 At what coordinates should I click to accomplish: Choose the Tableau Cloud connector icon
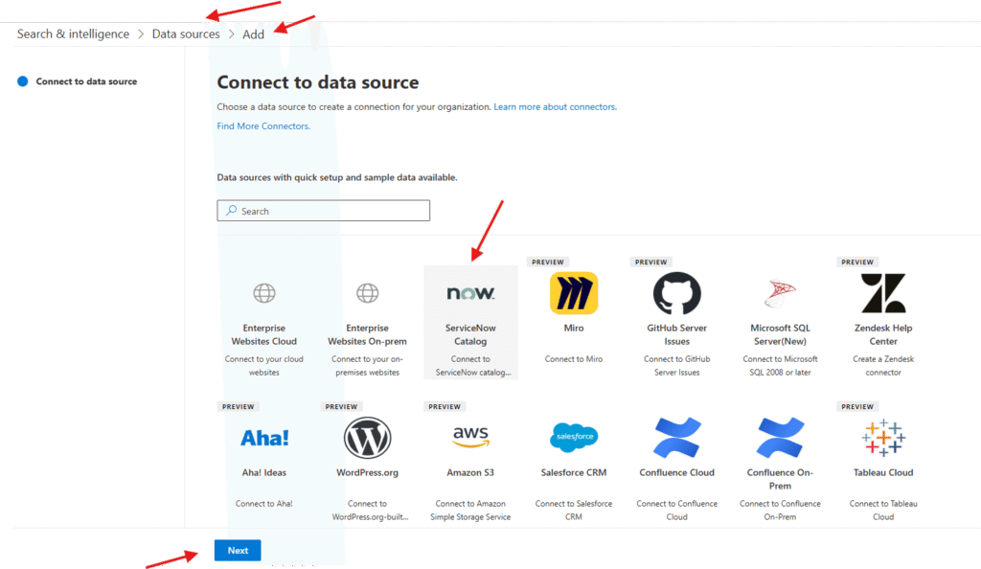883,438
